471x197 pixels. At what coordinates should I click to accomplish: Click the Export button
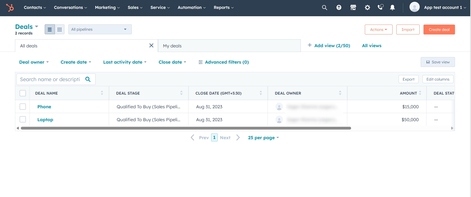pyautogui.click(x=409, y=79)
